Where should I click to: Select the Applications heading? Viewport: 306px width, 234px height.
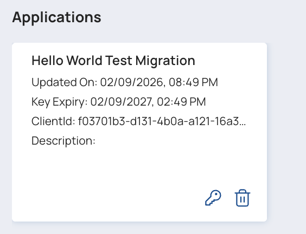pos(56,18)
